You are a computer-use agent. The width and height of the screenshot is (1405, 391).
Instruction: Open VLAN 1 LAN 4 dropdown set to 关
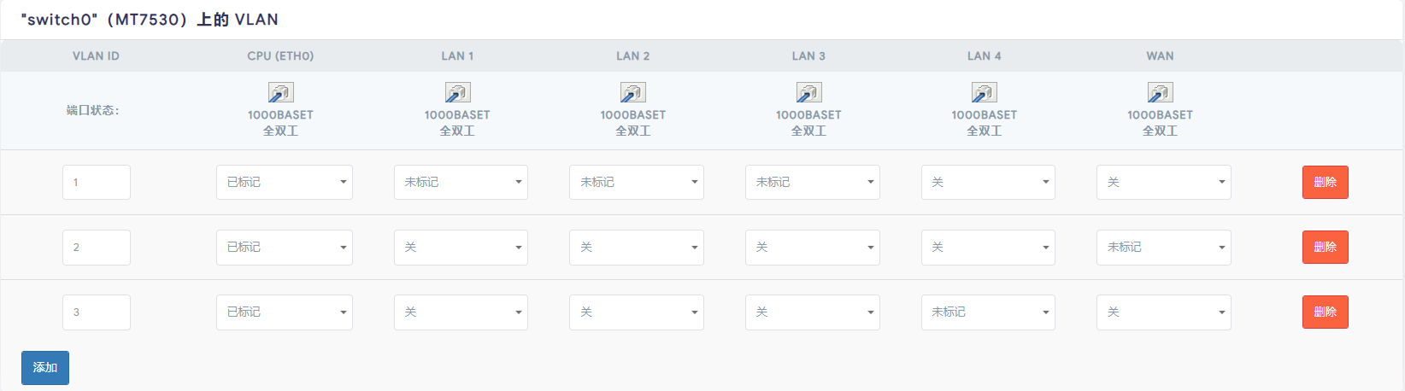click(x=988, y=183)
